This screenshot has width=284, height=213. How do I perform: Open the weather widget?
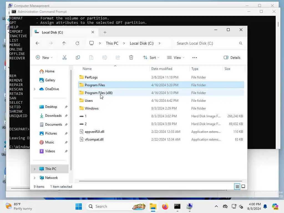pyautogui.click(x=19, y=206)
